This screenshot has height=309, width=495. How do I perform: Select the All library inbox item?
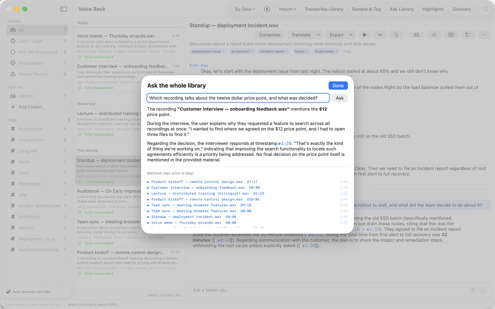(x=37, y=30)
